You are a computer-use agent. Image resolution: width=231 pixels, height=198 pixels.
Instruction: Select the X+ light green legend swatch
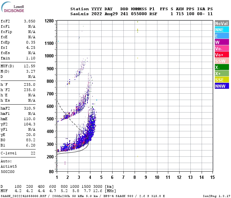tap(222, 74)
